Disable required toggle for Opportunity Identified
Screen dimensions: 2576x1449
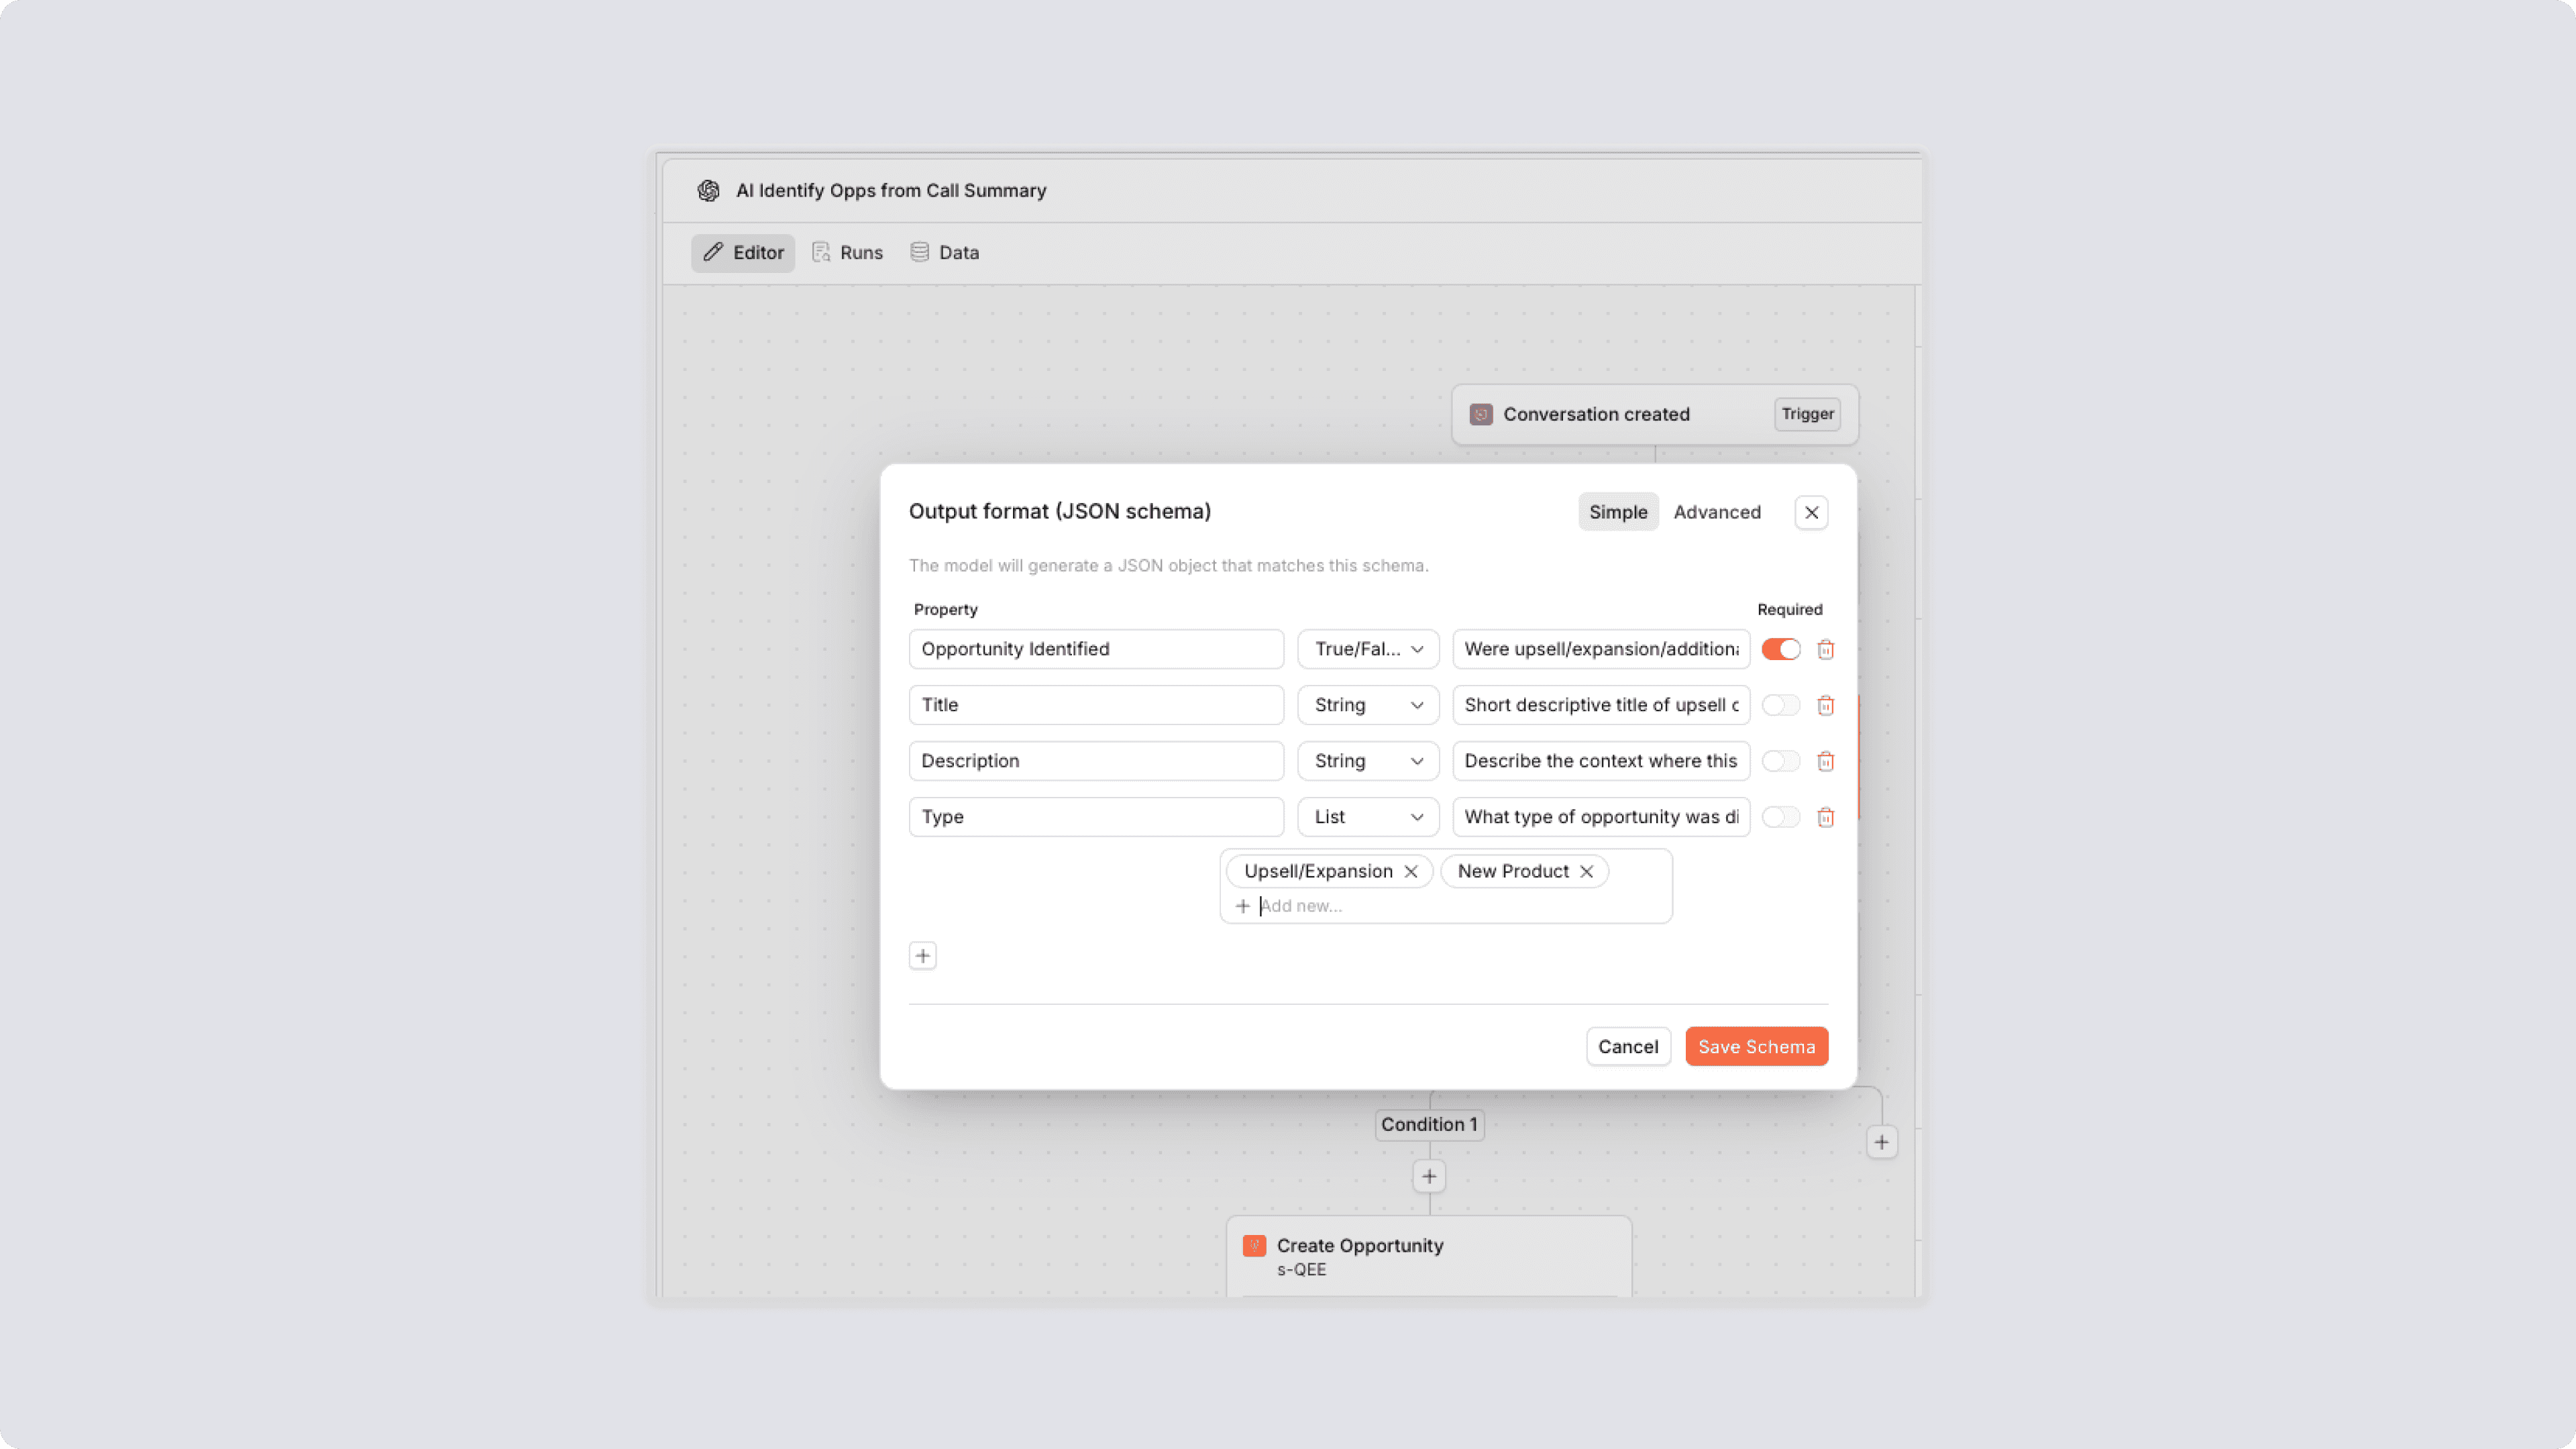[x=1780, y=650]
